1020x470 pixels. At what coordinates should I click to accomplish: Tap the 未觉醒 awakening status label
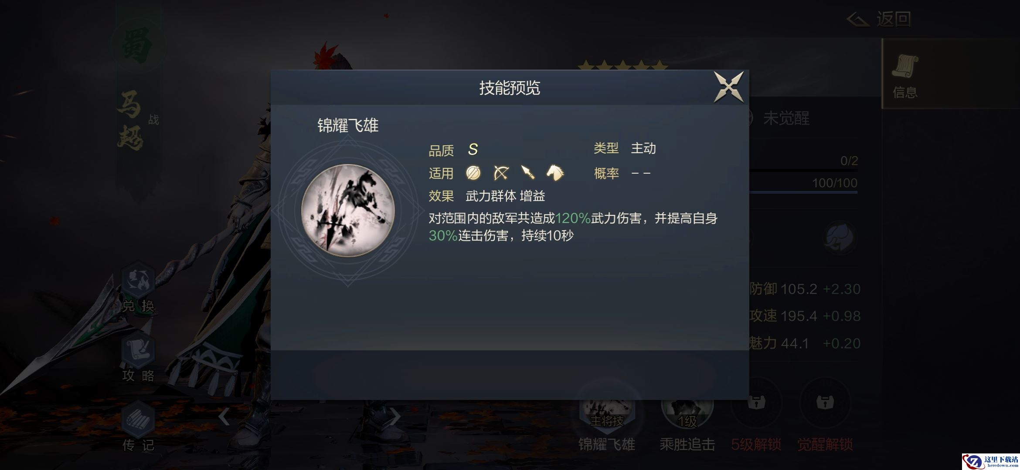tap(786, 118)
